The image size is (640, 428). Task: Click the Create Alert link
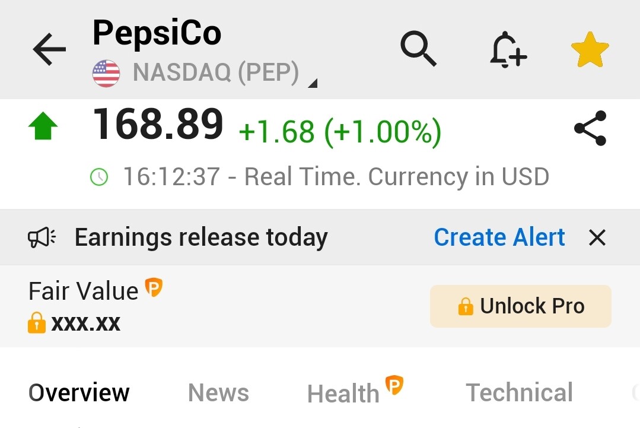click(x=499, y=237)
